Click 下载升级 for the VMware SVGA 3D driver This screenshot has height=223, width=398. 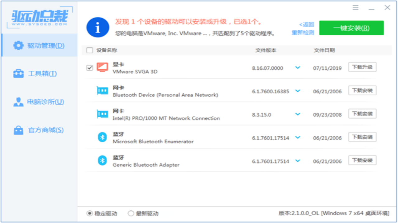point(362,67)
